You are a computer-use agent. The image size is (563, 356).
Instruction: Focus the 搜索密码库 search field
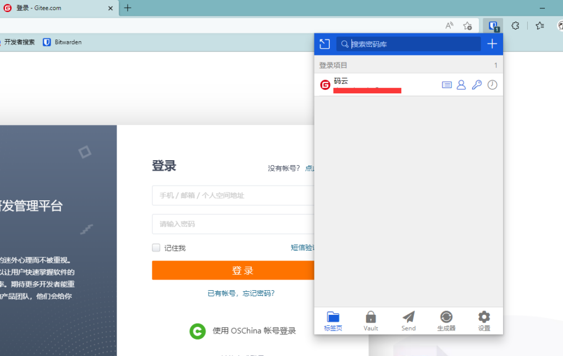412,44
